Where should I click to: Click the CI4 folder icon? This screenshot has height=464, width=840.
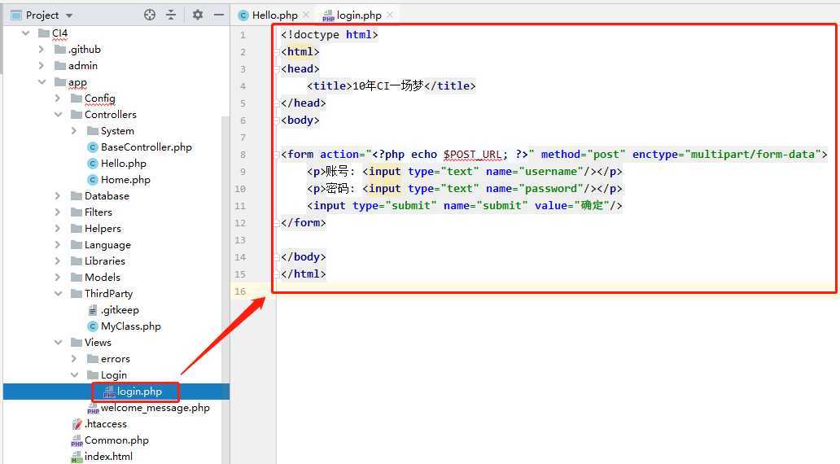[44, 33]
